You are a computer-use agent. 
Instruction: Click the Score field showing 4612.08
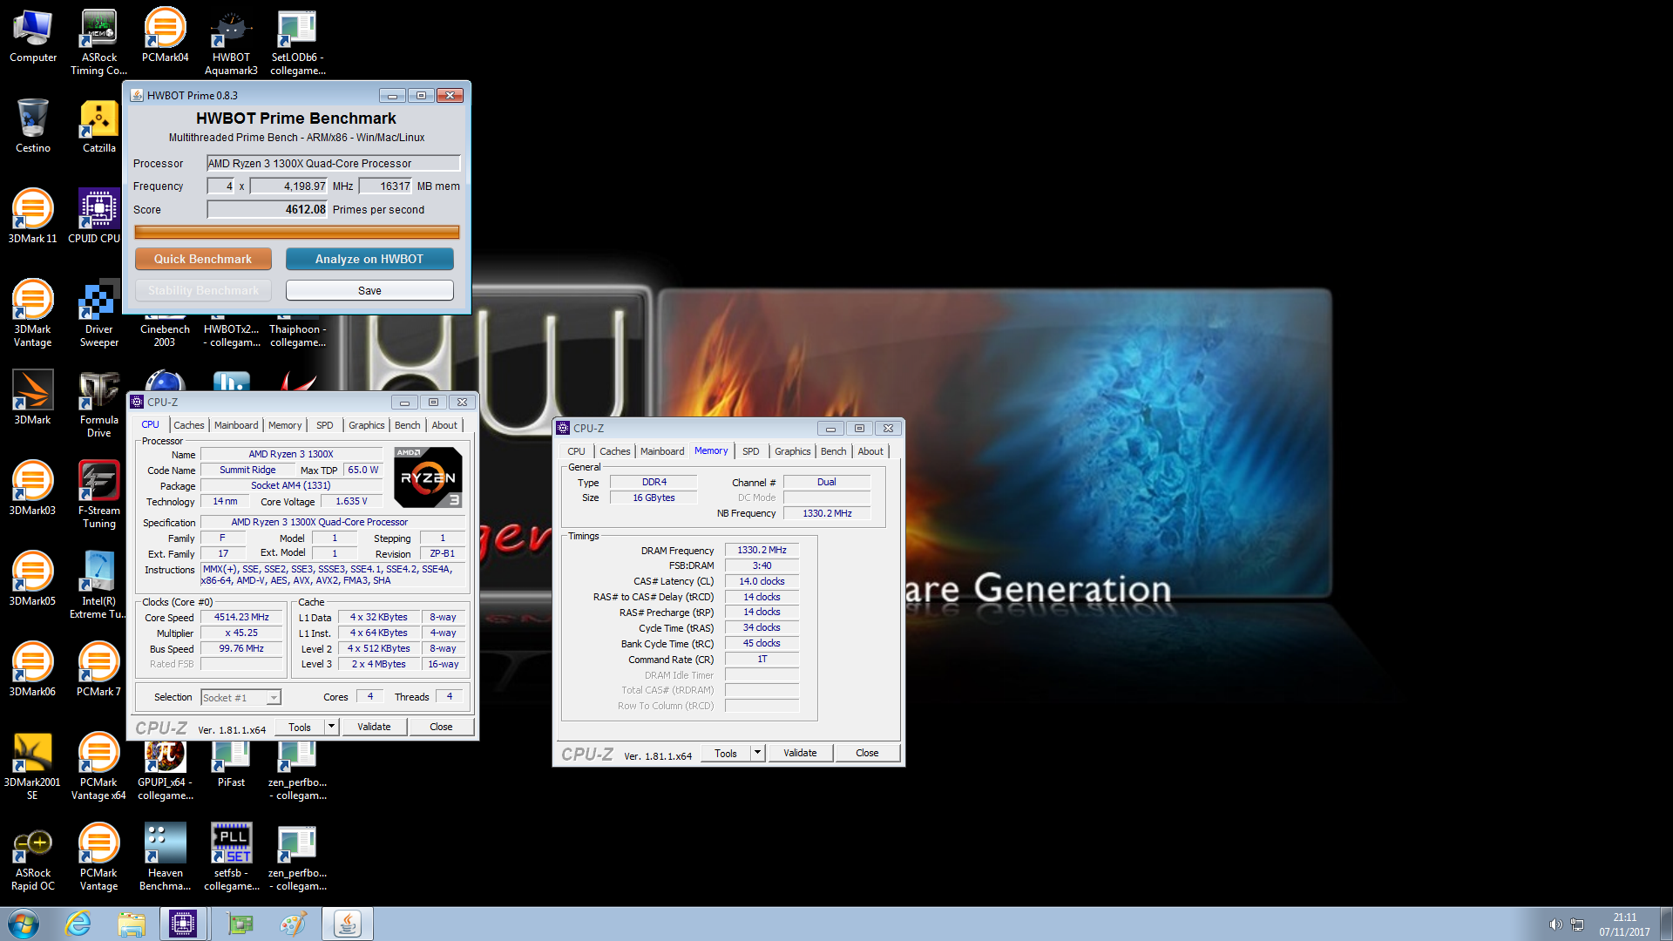[x=267, y=209]
